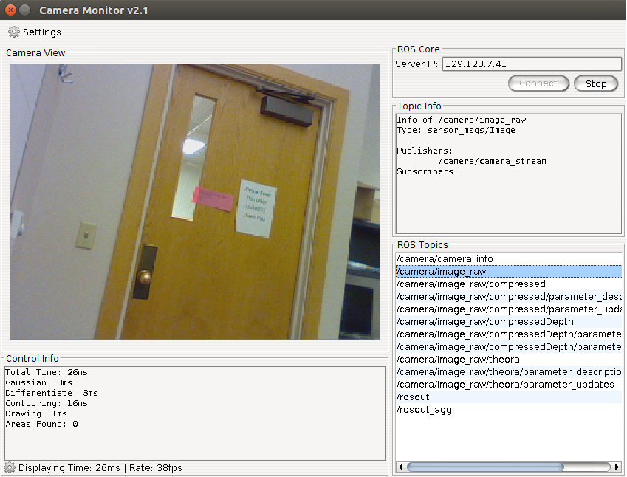Choose the /camera/image_raw/compressed topic
The image size is (627, 477).
click(x=509, y=284)
